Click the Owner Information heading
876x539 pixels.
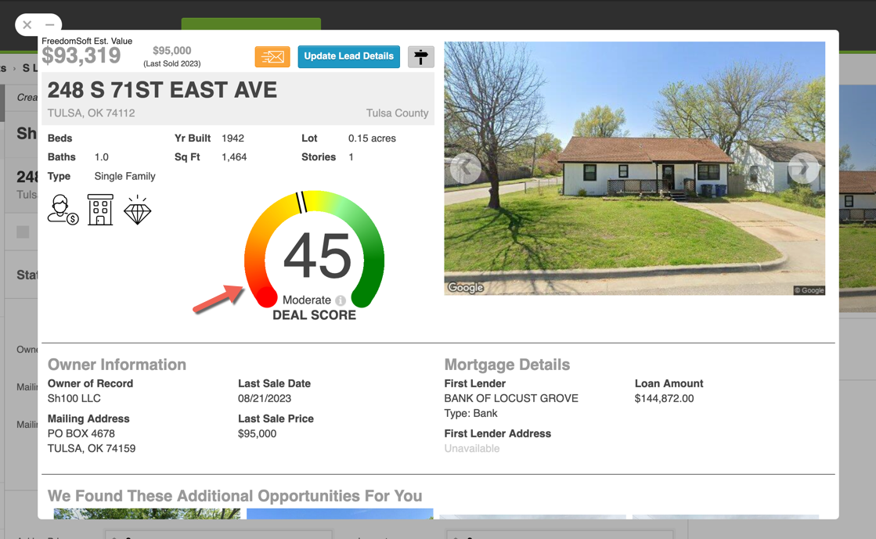117,365
